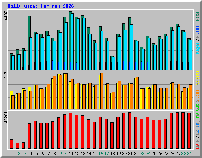
Task: Click the Visits legend label
Action: [197, 78]
